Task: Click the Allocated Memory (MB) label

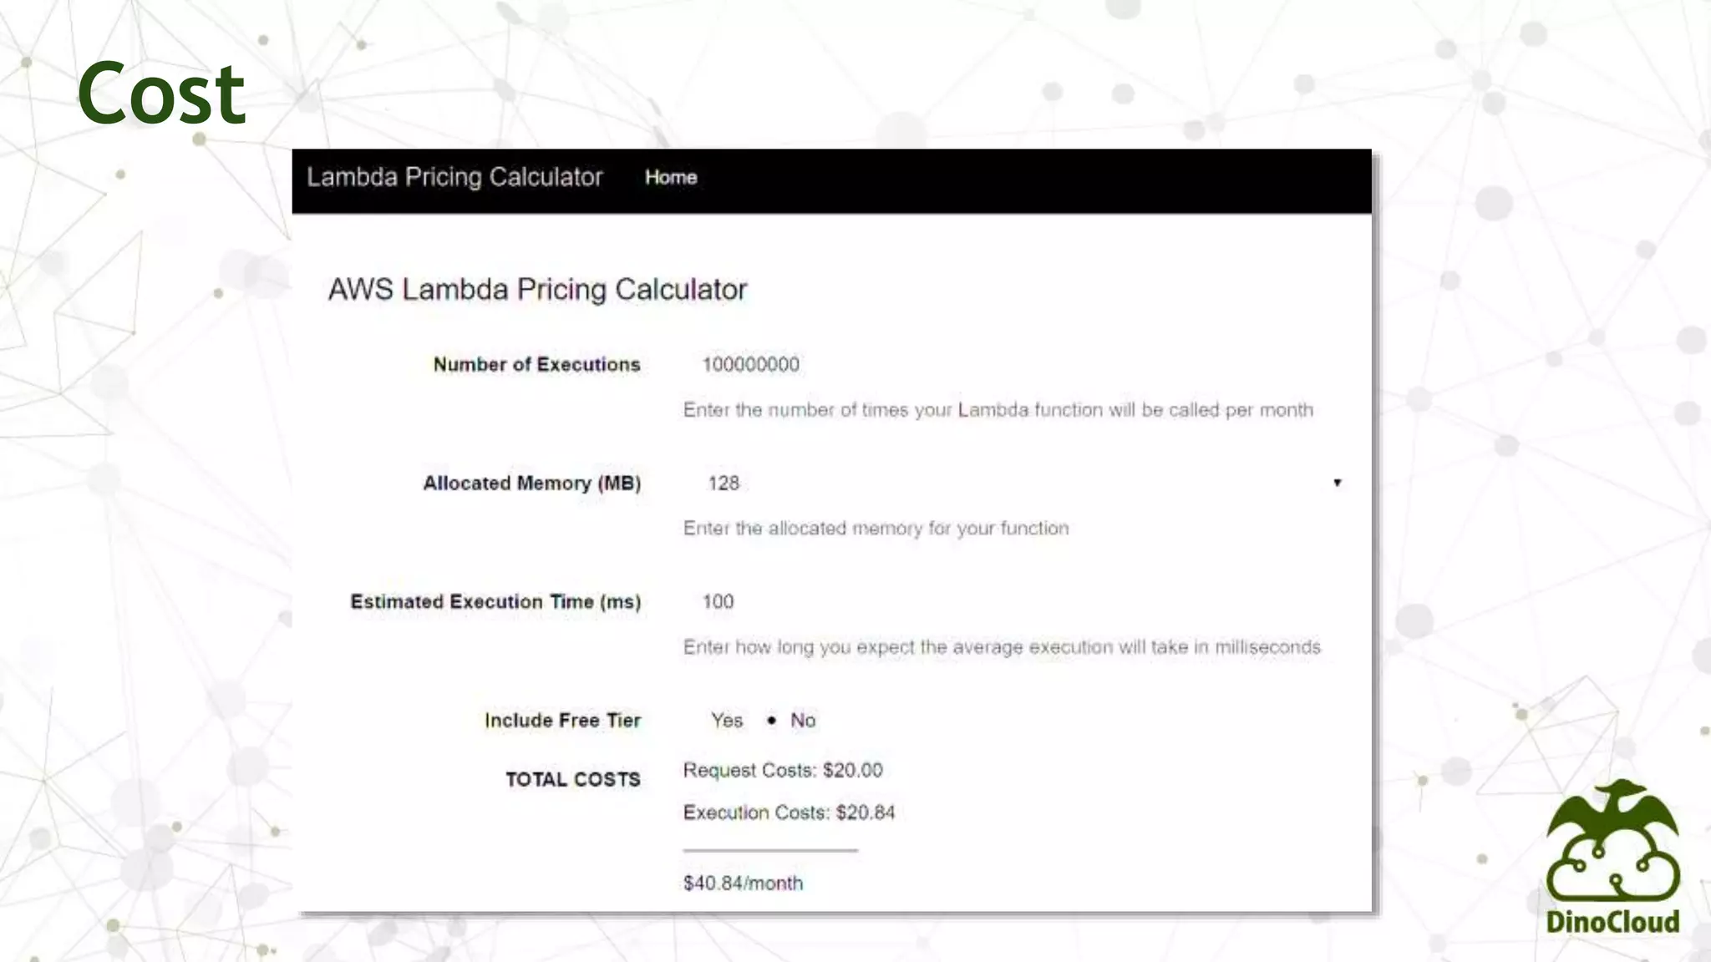Action: coord(531,483)
